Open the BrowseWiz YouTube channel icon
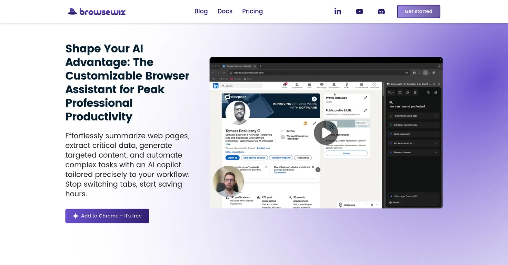Screen dimensions: 508x265 pyautogui.click(x=359, y=11)
